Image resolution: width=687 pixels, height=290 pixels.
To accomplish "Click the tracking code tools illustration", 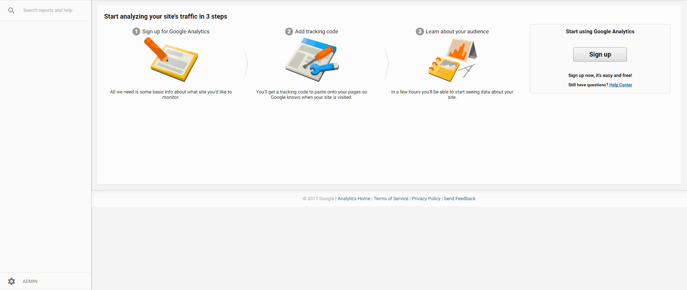I will tap(312, 60).
